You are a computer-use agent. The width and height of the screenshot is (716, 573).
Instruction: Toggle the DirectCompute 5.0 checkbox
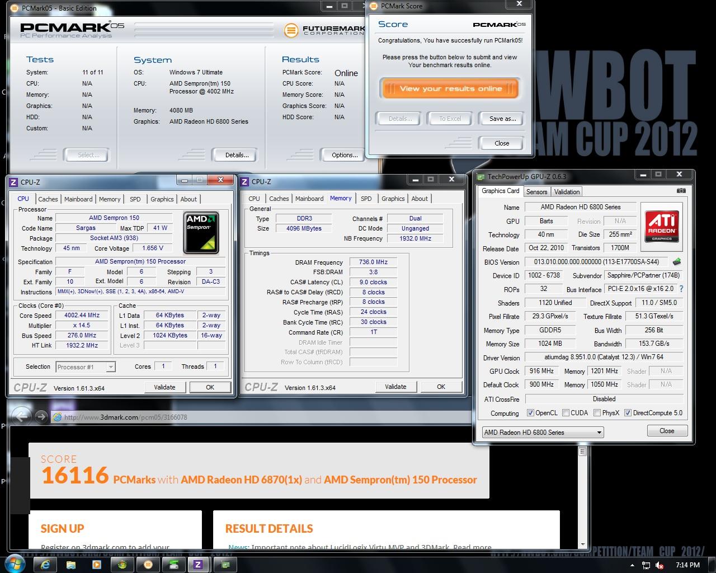(628, 413)
